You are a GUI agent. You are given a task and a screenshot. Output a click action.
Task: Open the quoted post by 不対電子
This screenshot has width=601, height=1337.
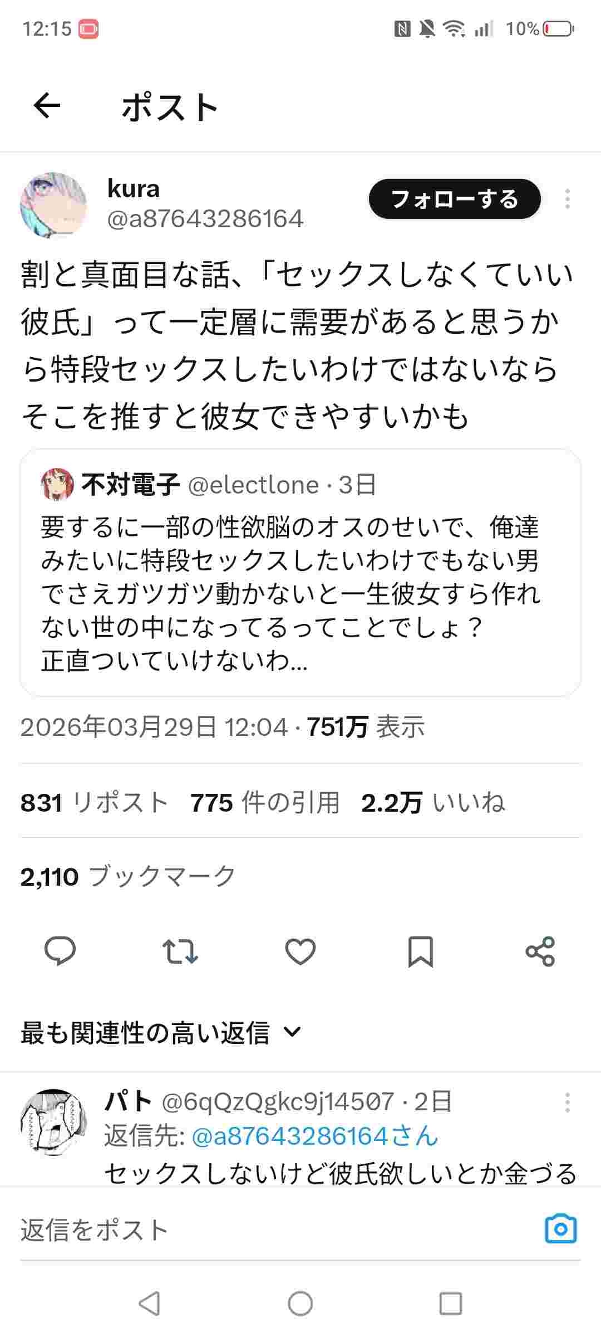coord(300,574)
